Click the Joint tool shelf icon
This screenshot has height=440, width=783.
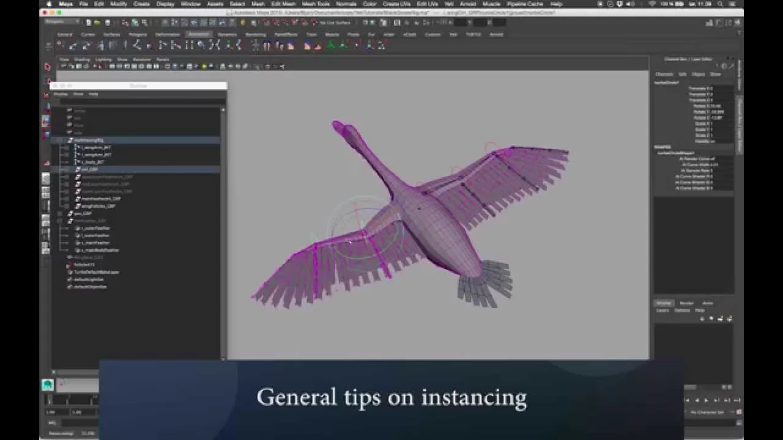[137, 45]
